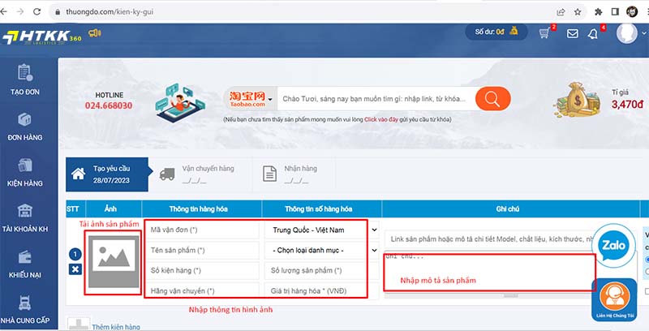Focus the Số lượng sản phẩm field
Screen dimensions: 649x331
[x=322, y=270]
